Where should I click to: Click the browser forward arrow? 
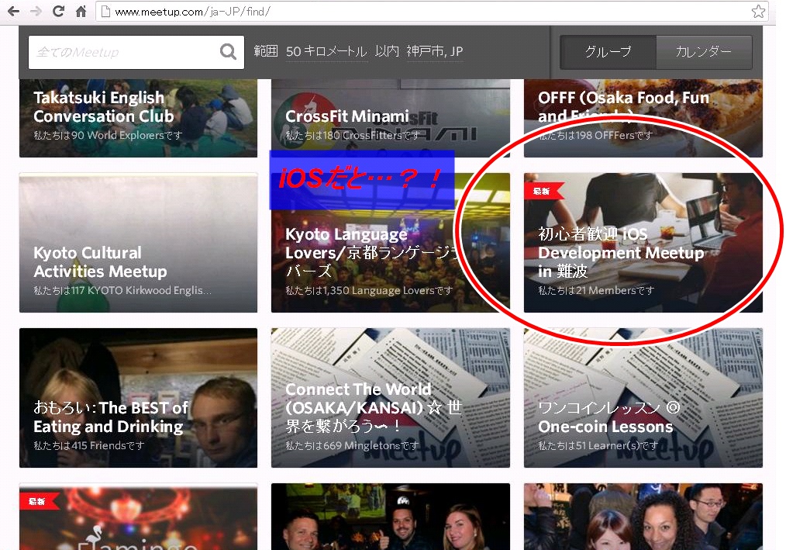pos(36,12)
